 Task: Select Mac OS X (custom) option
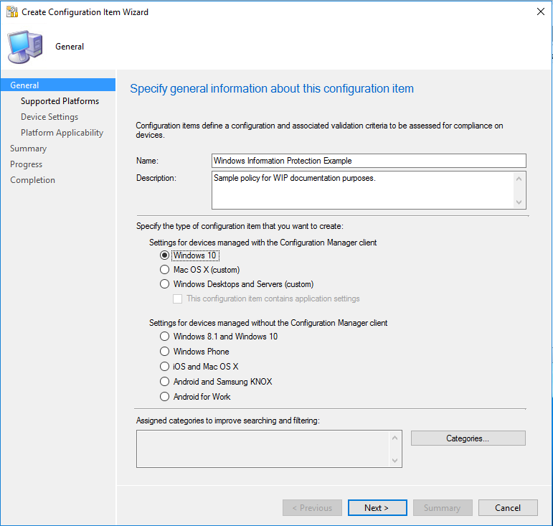pos(165,270)
